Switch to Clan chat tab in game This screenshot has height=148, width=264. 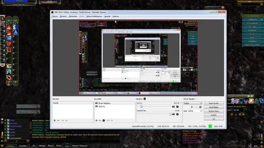[67, 146]
